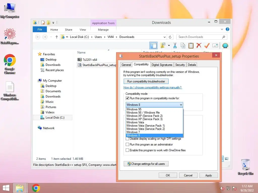Open the Manage ribbon tab
The image size is (258, 193).
tap(103, 30)
